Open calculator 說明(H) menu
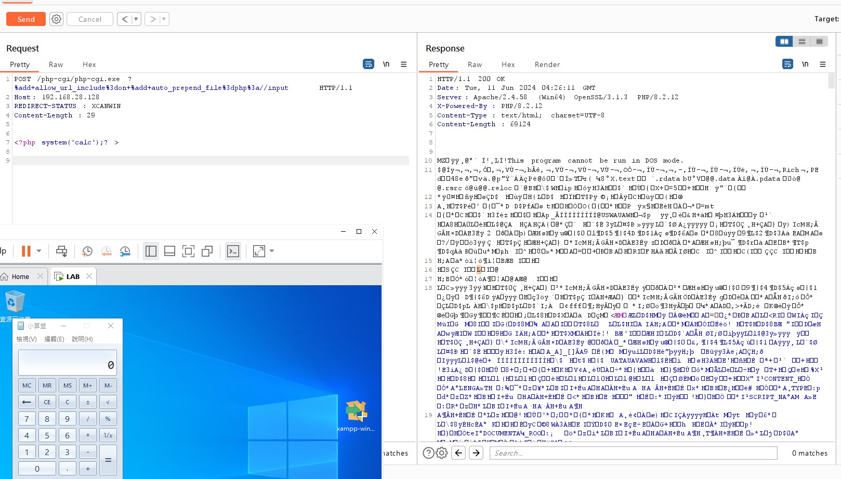The width and height of the screenshot is (841, 479). click(x=82, y=339)
